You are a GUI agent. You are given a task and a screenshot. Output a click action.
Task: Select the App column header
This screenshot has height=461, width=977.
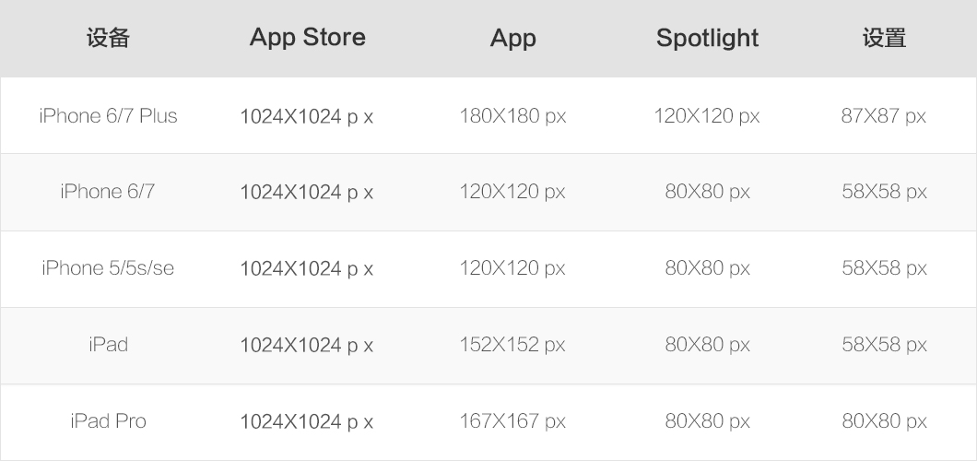512,38
